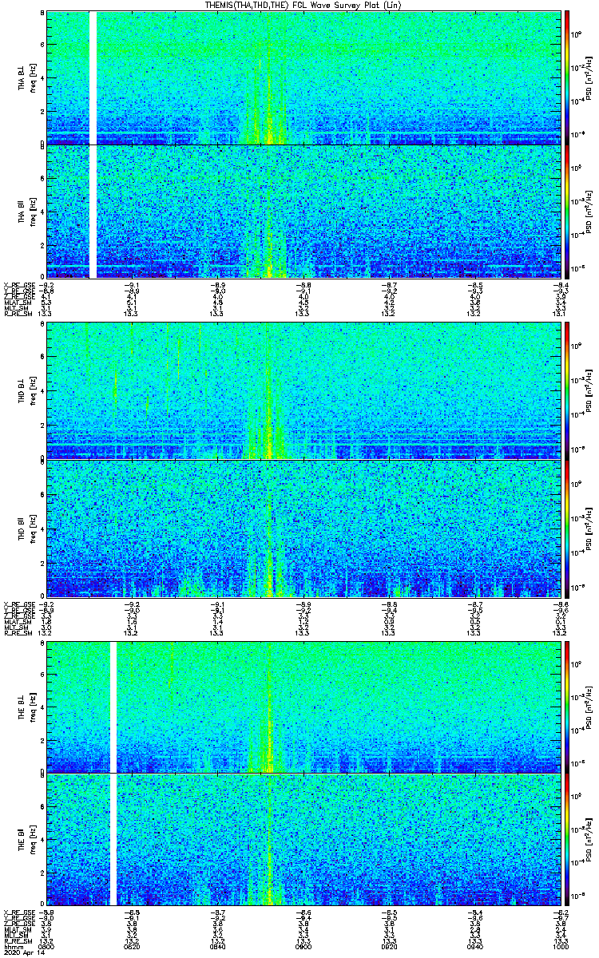The width and height of the screenshot is (599, 958).
Task: Click the X_RE_GSE row label under THA panels
Action: (18, 284)
